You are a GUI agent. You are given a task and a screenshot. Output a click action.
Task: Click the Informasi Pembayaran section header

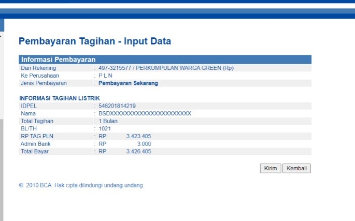[x=58, y=60]
